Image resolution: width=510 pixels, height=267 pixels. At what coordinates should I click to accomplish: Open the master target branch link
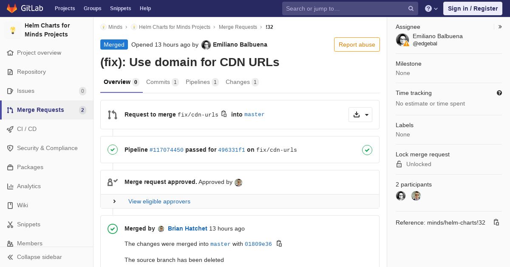(x=255, y=114)
